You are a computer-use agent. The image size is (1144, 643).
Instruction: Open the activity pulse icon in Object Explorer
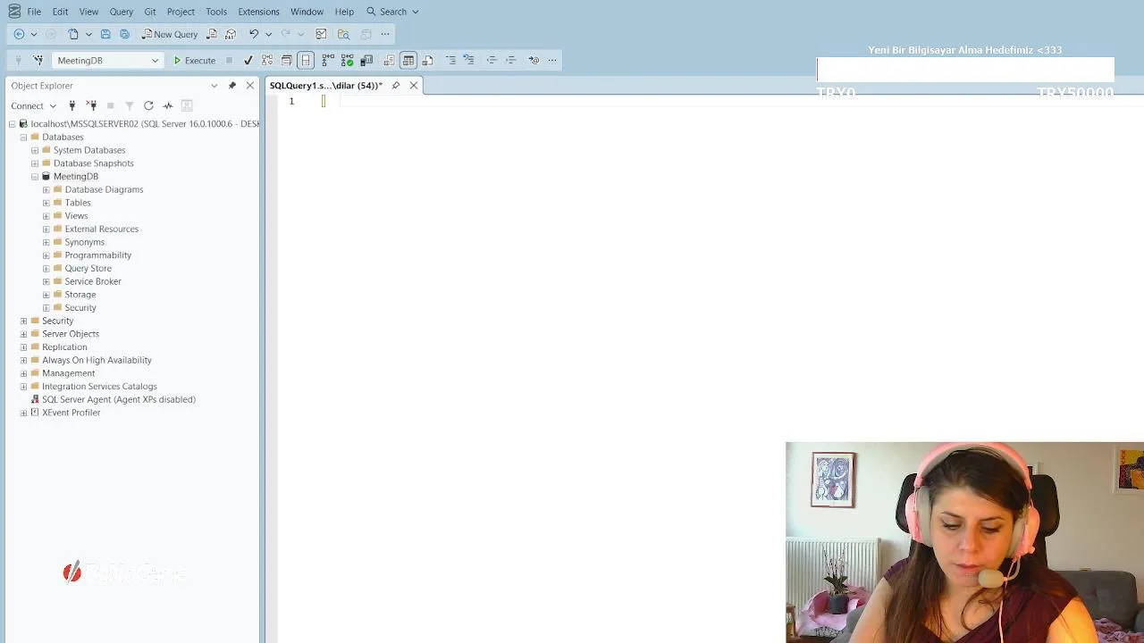pyautogui.click(x=167, y=105)
